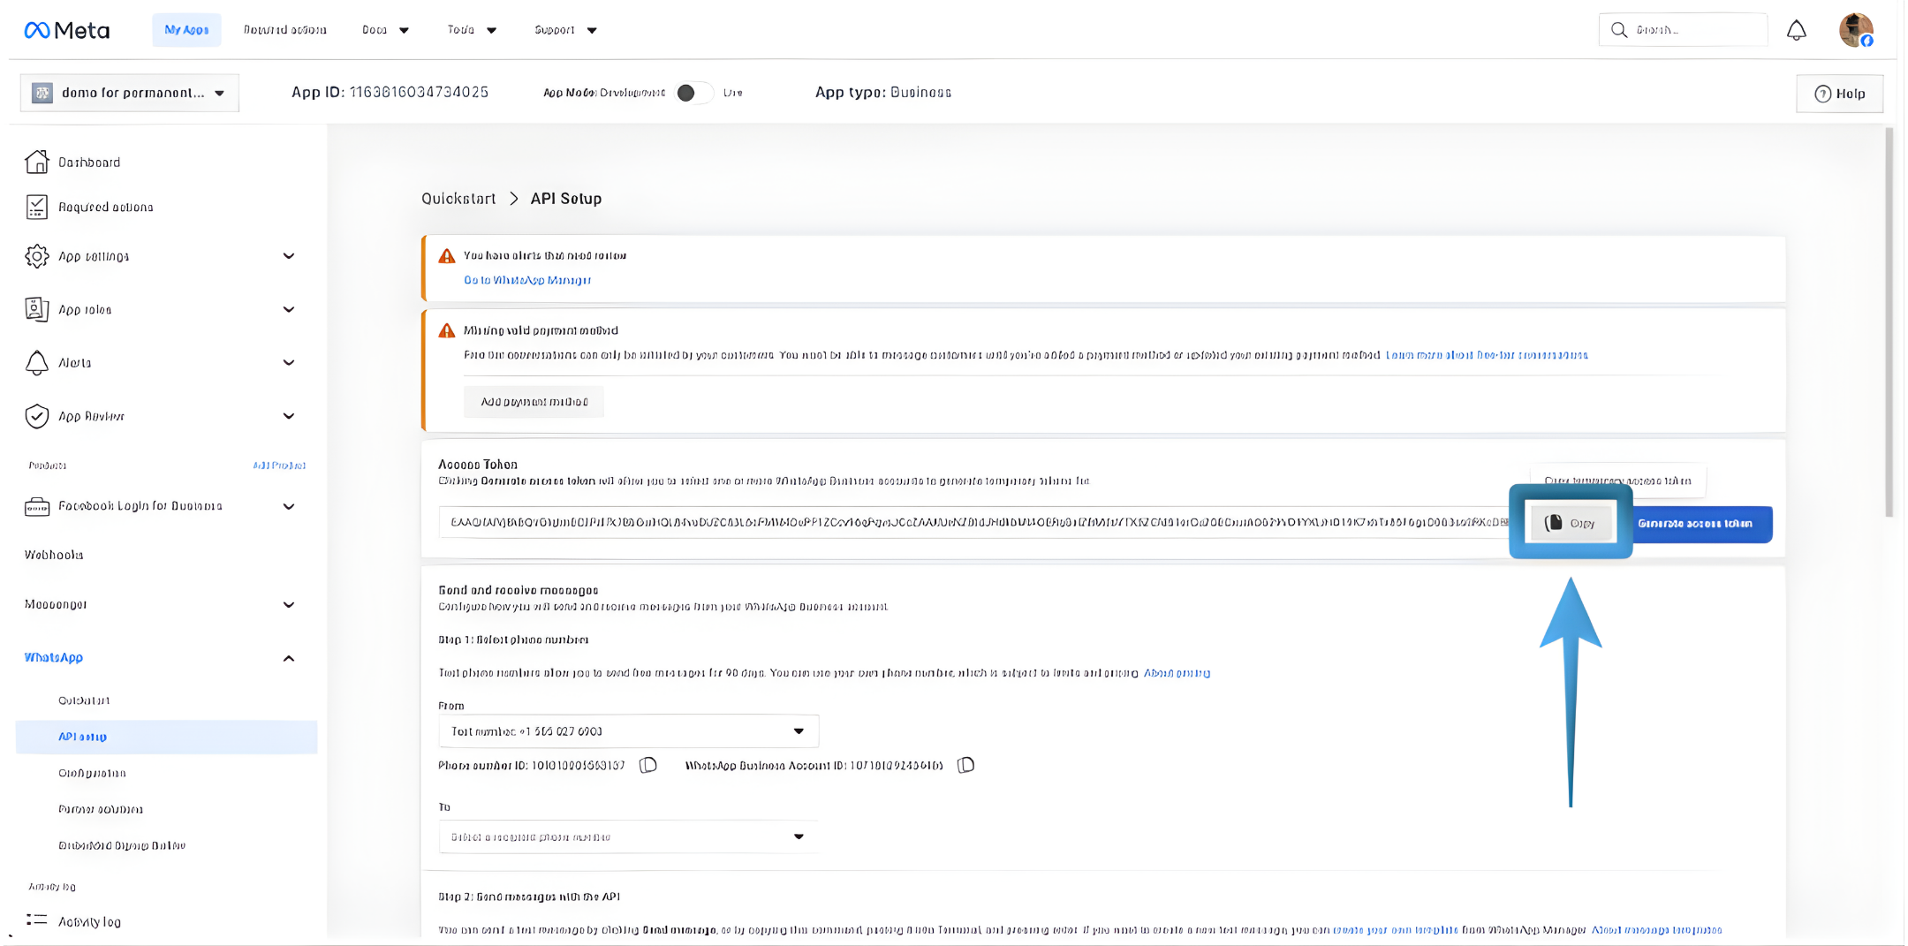The width and height of the screenshot is (1908, 946).
Task: Copy the WhatsApp Business Account ID
Action: coord(965,765)
